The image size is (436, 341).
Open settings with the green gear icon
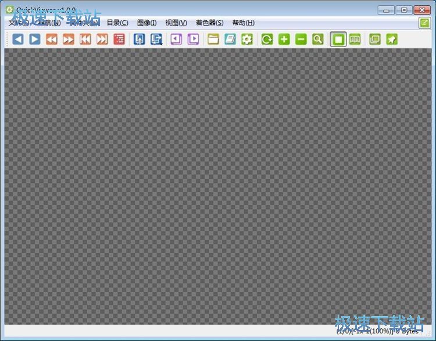click(247, 39)
